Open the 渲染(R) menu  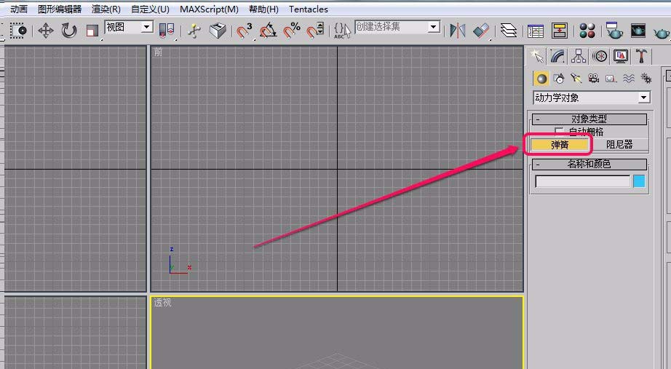coord(106,9)
